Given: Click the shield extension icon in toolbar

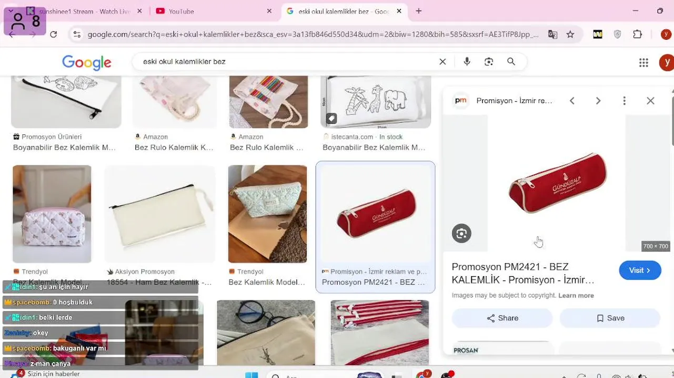Looking at the screenshot, I should click(x=618, y=34).
